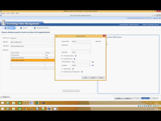Open the Machine menu in VirtualBox
This screenshot has width=161, height=121.
point(3,13)
